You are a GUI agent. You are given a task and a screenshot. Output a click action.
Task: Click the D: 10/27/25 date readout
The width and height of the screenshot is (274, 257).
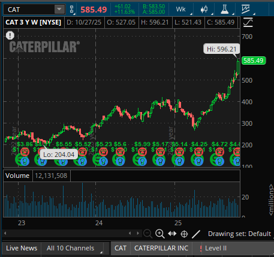coord(84,22)
